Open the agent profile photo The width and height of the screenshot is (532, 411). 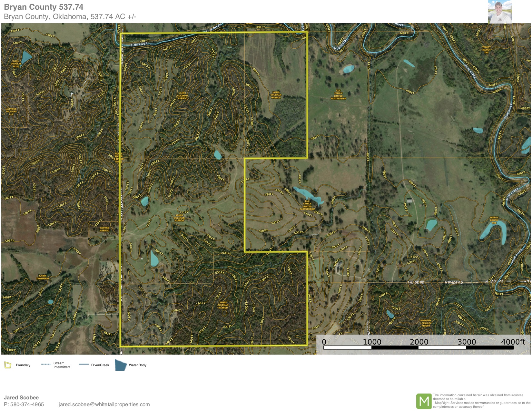pyautogui.click(x=500, y=12)
